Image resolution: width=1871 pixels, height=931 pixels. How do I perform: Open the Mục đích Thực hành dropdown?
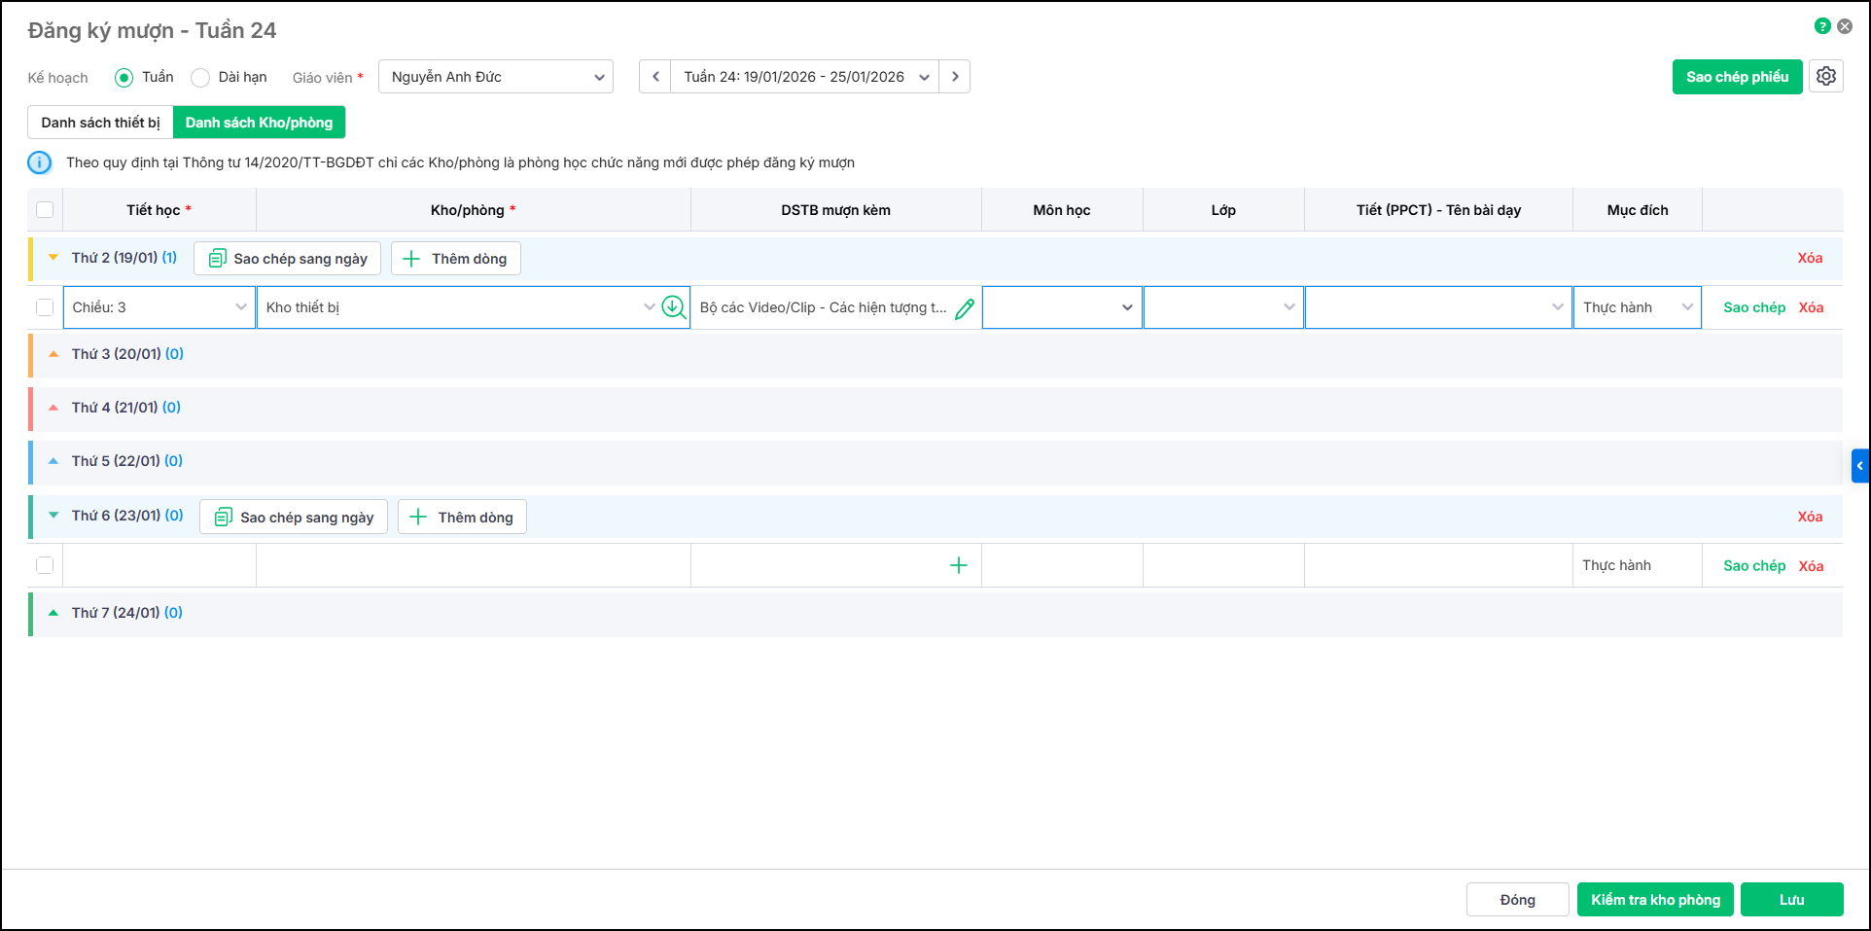[x=1637, y=307]
